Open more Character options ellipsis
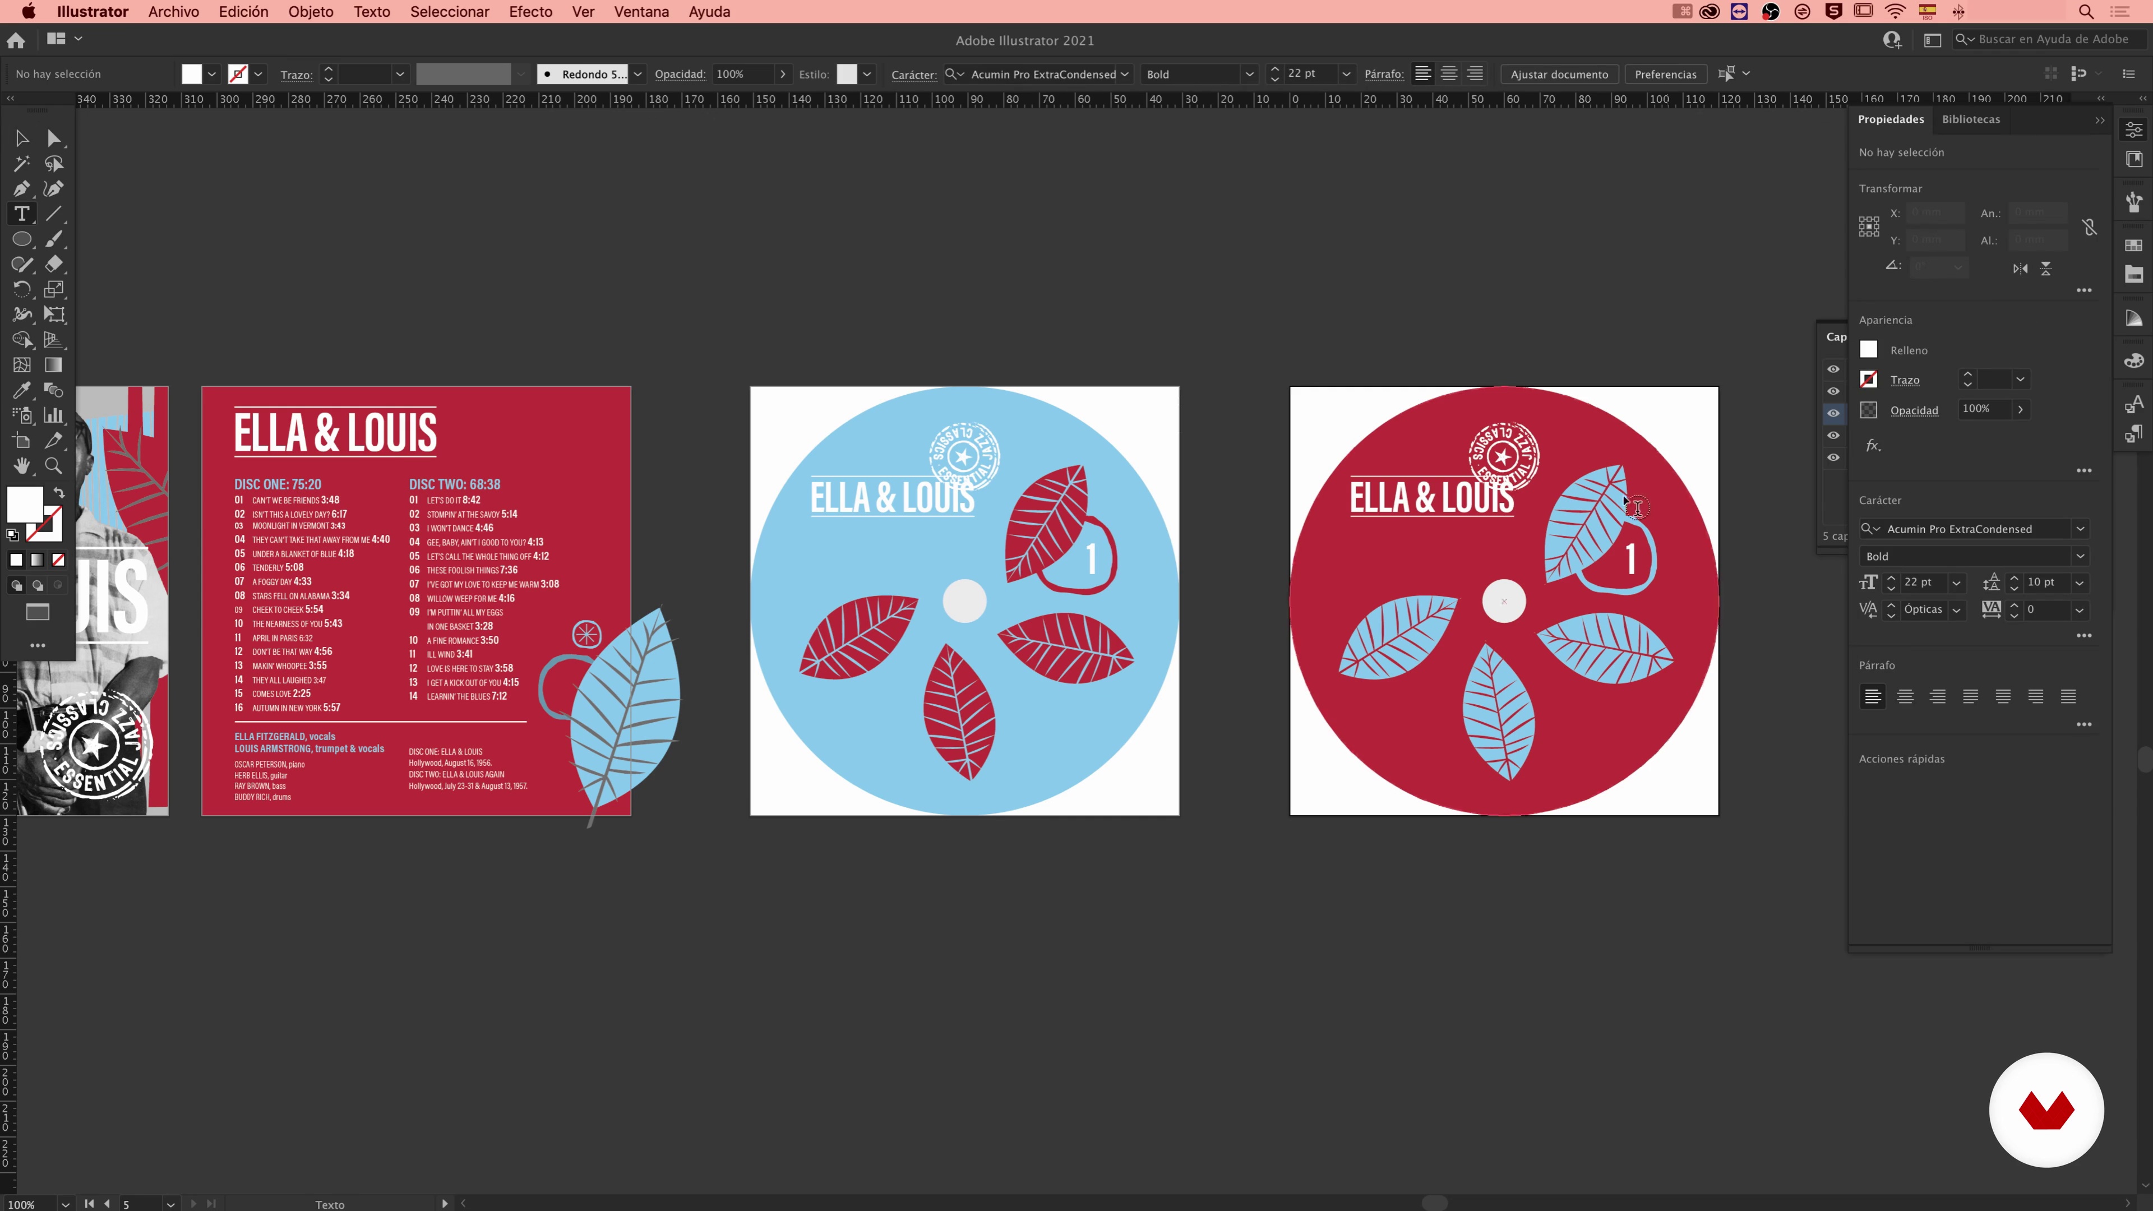The width and height of the screenshot is (2153, 1211). 2083,636
